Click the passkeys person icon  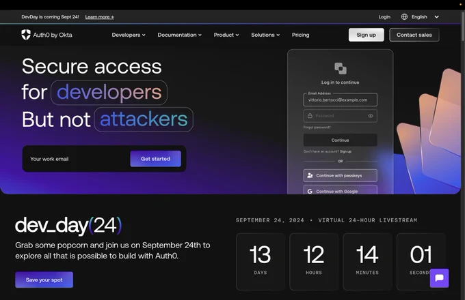(x=310, y=175)
